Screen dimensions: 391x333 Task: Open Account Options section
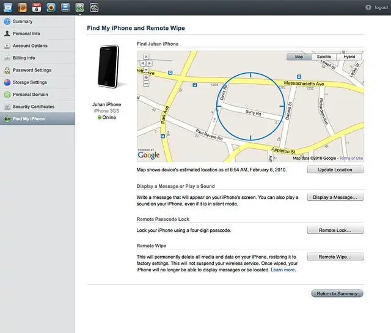[x=37, y=46]
